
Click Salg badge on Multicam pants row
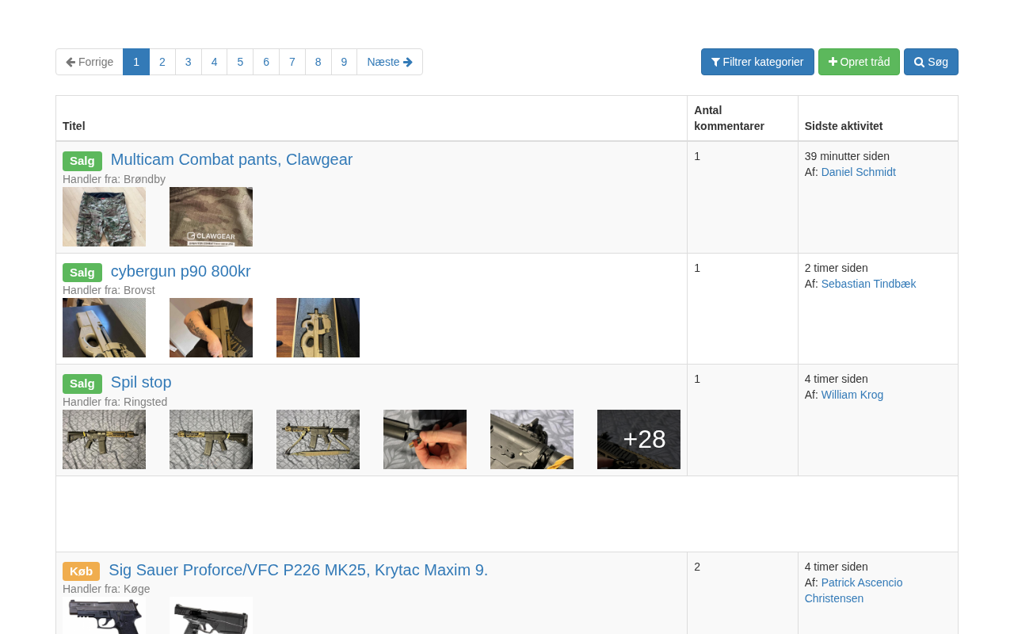tap(82, 161)
